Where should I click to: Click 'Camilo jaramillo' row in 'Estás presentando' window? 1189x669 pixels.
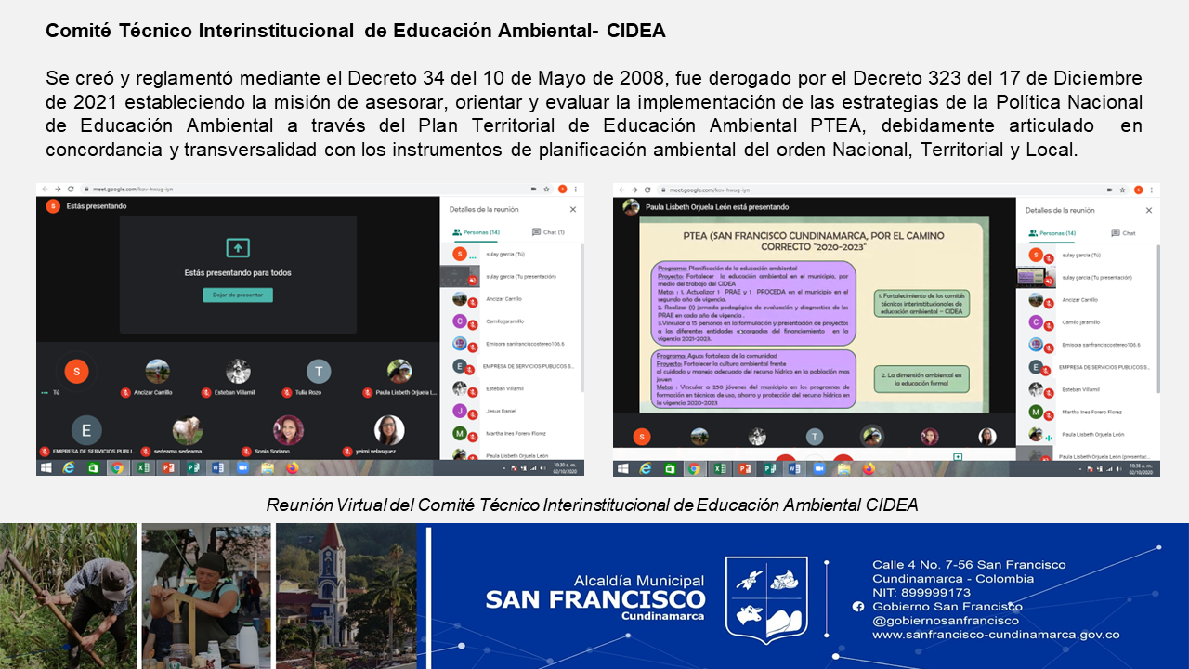pos(513,321)
